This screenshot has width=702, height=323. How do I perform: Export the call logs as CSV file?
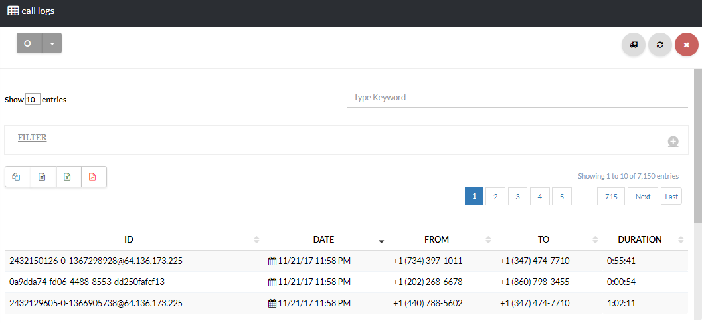point(43,177)
